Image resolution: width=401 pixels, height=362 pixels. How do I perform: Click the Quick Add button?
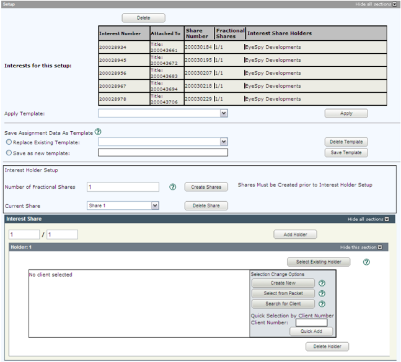point(311,331)
